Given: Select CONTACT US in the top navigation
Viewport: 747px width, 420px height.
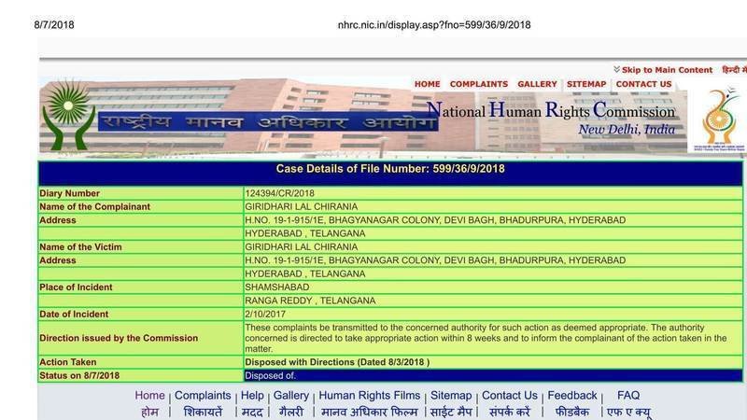Looking at the screenshot, I should point(643,84).
